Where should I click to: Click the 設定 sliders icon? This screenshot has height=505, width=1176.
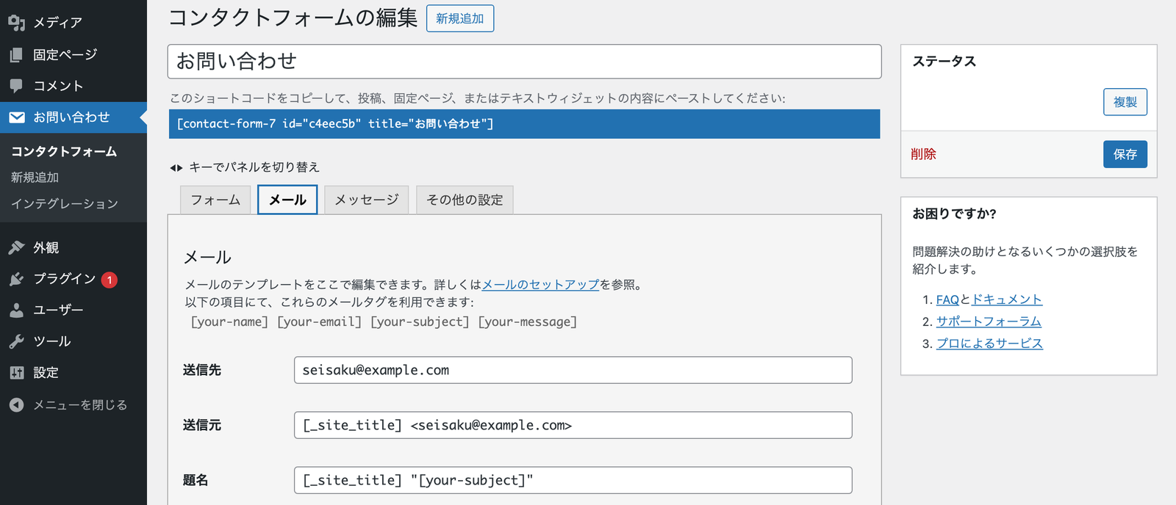coord(17,373)
